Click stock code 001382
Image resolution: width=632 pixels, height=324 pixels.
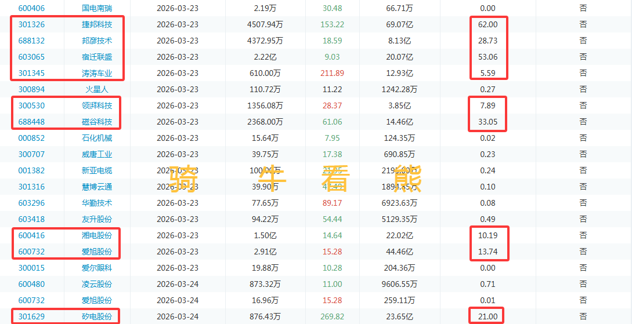31,170
